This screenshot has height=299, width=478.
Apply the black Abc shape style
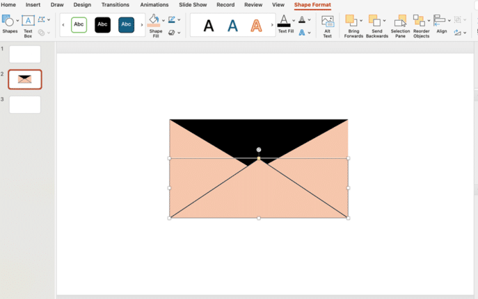tap(102, 25)
